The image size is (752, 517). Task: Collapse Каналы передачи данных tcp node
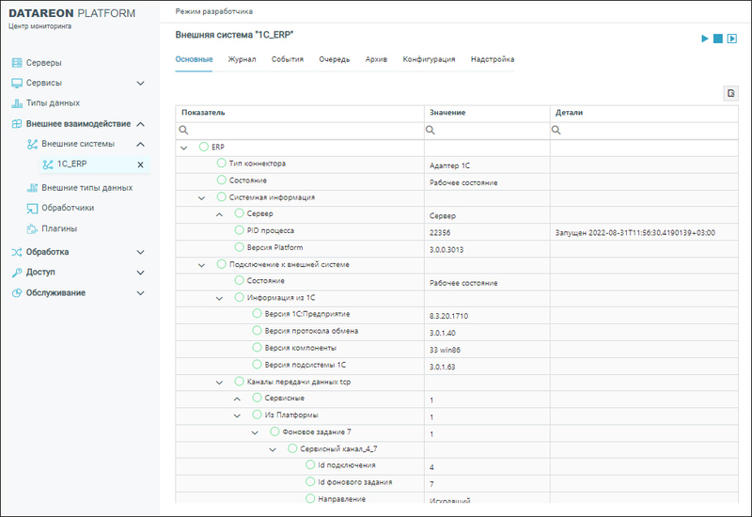(x=219, y=383)
